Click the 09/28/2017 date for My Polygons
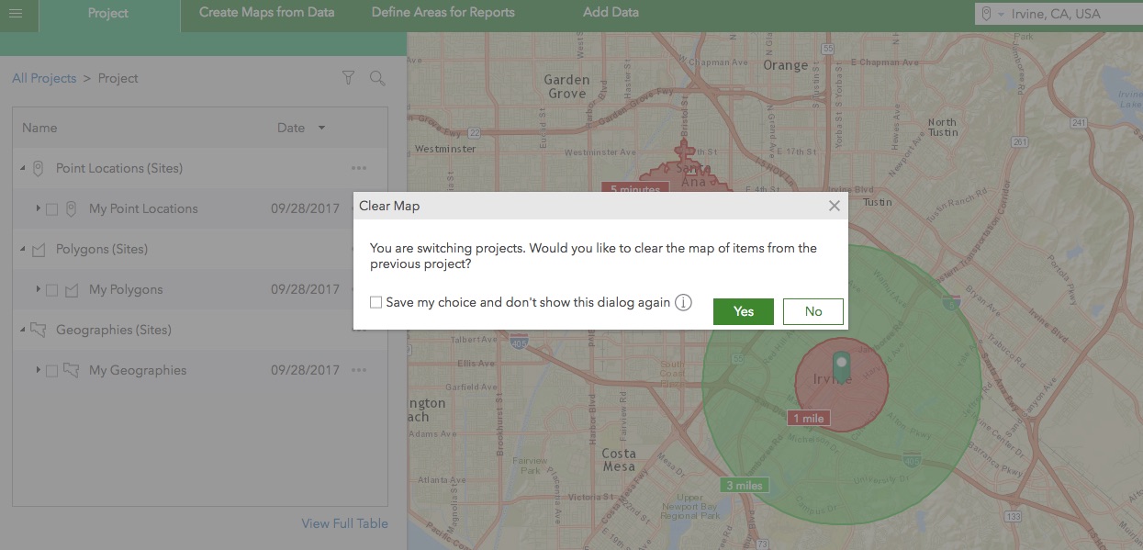Screen dimensions: 1143x550 coord(305,289)
